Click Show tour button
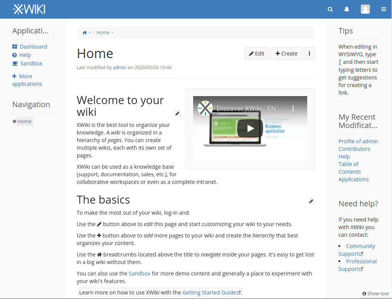This screenshot has width=392, height=299. pos(376,294)
